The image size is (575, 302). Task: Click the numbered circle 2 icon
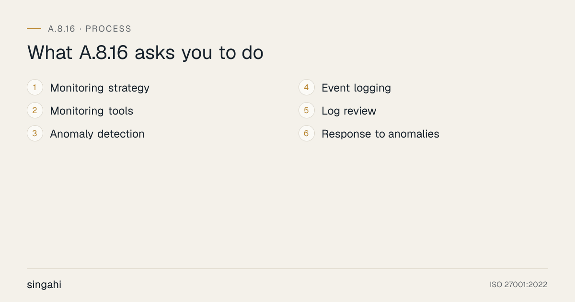pos(35,111)
